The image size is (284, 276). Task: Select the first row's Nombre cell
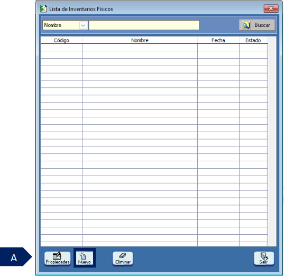pyautogui.click(x=140, y=48)
